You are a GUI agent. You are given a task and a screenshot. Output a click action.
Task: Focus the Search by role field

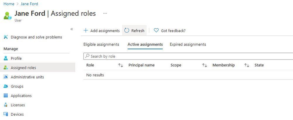[188, 56]
